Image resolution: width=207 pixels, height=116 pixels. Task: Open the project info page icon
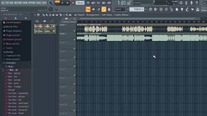[177, 9]
